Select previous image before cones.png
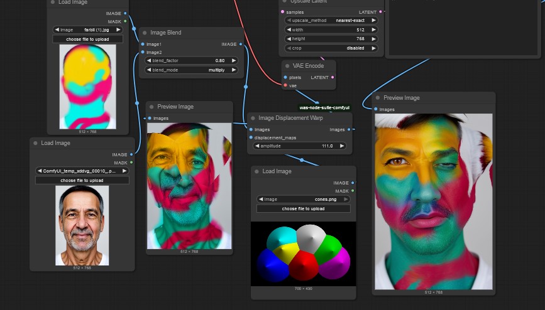 click(x=261, y=200)
